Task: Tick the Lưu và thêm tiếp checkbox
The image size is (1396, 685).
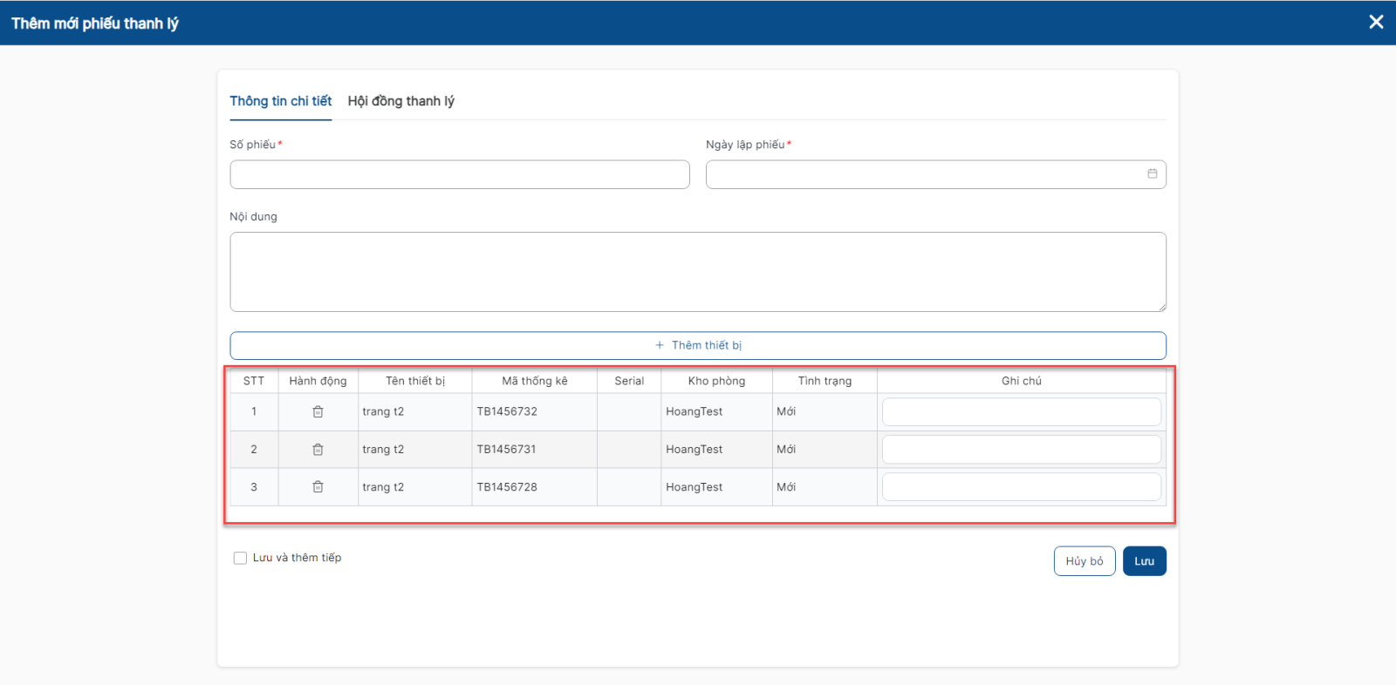Action: (x=240, y=558)
